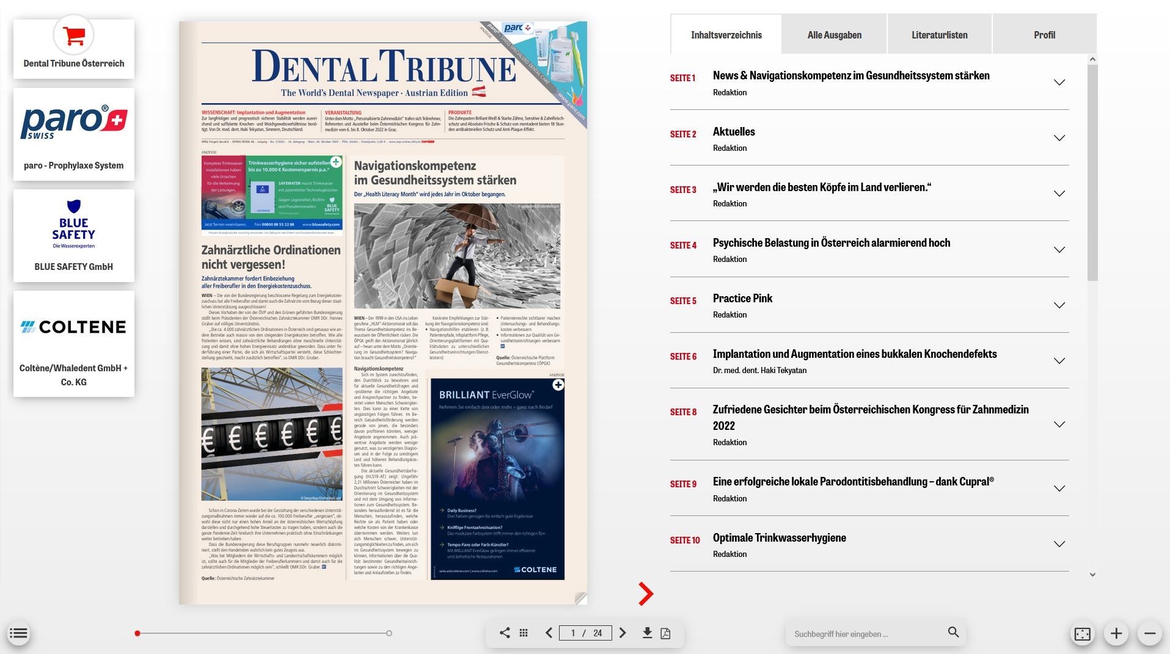Screen dimensions: 1170x654
Task: Click the page curl corner of newspaper
Action: pos(580,598)
